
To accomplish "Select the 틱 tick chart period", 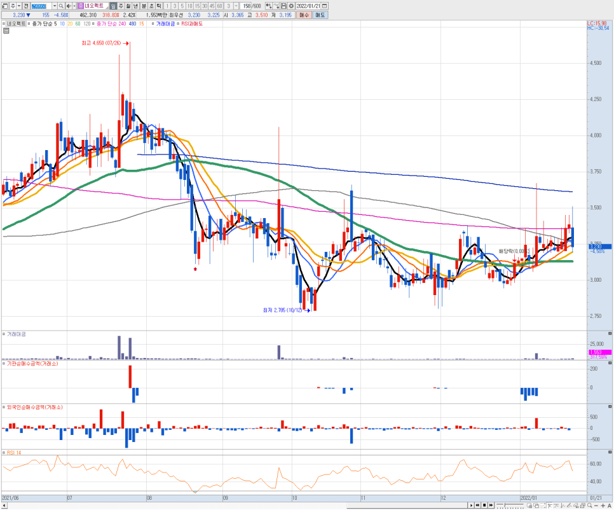I will tap(159, 6).
